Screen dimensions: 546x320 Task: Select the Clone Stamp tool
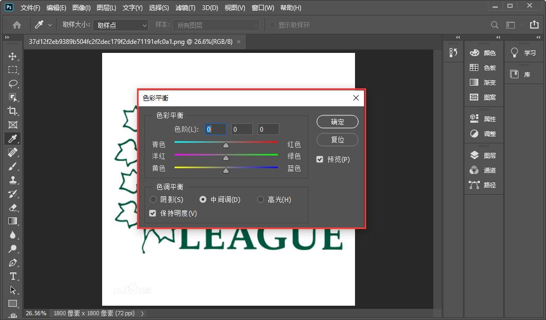click(x=13, y=180)
